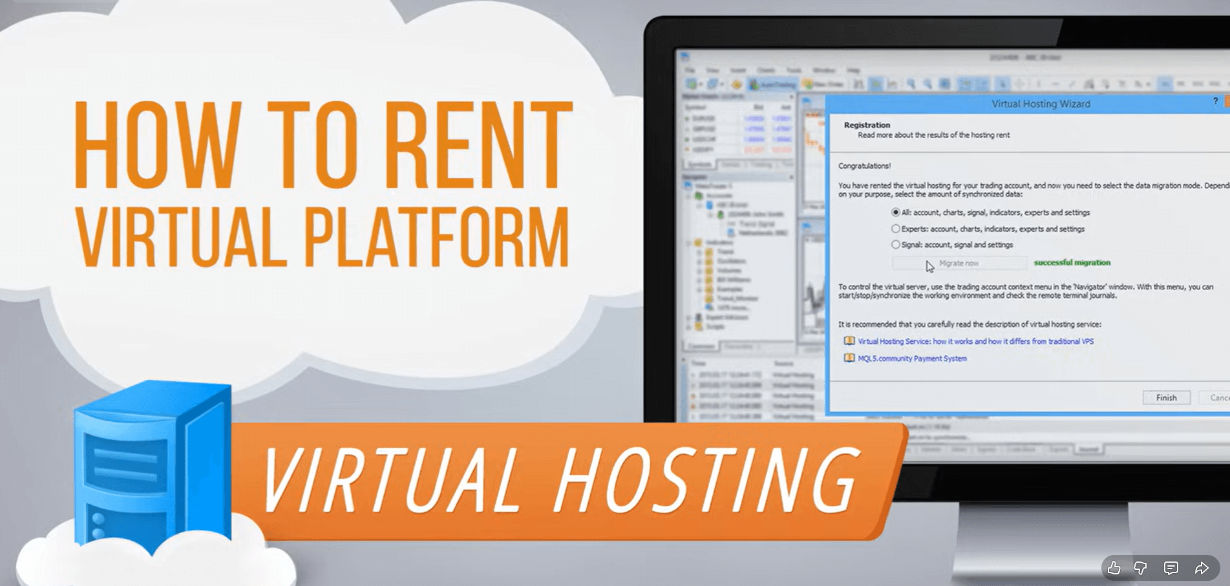
Task: Click the zoom in magnifier toolbar icon
Action: coord(911,84)
